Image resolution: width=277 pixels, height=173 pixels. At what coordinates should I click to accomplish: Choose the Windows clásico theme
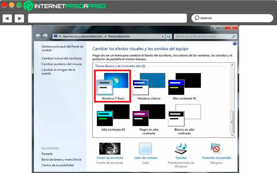click(149, 86)
